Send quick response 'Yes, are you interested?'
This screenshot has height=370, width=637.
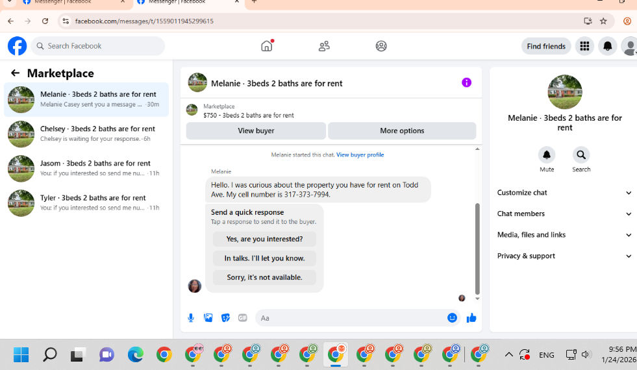click(264, 239)
